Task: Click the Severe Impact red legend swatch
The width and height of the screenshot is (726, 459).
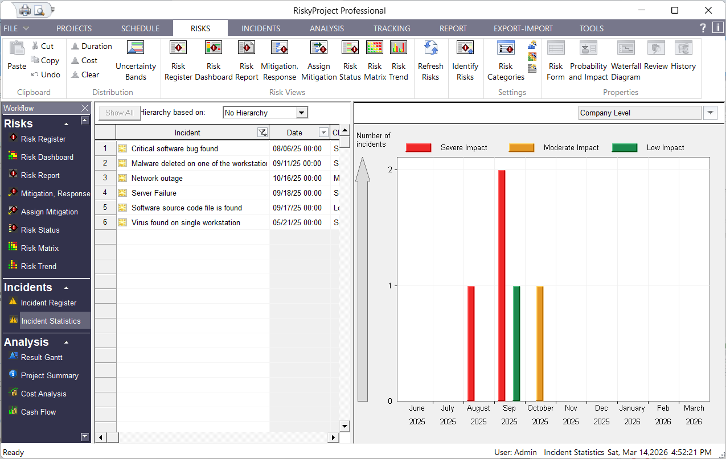Action: coord(419,148)
